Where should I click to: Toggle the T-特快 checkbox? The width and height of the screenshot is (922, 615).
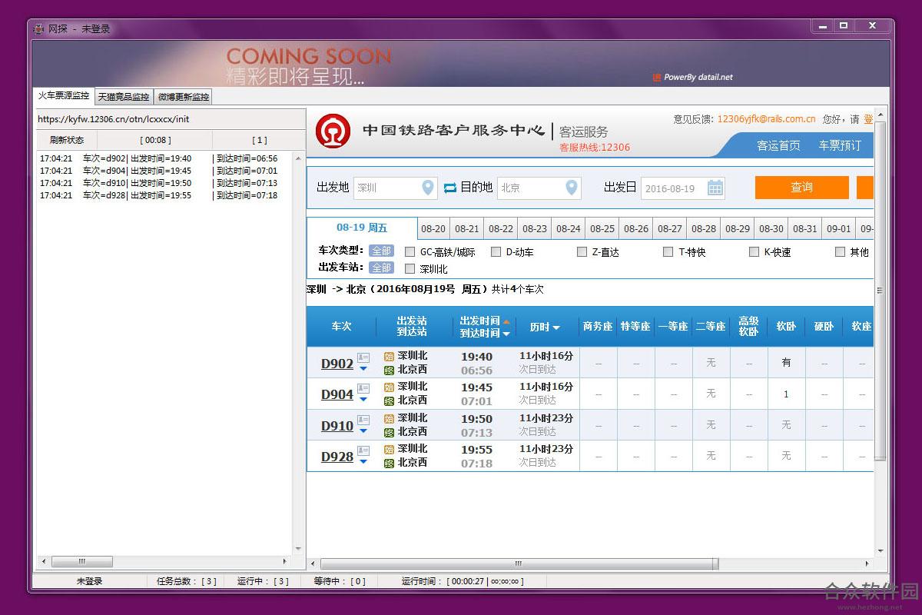click(x=668, y=251)
